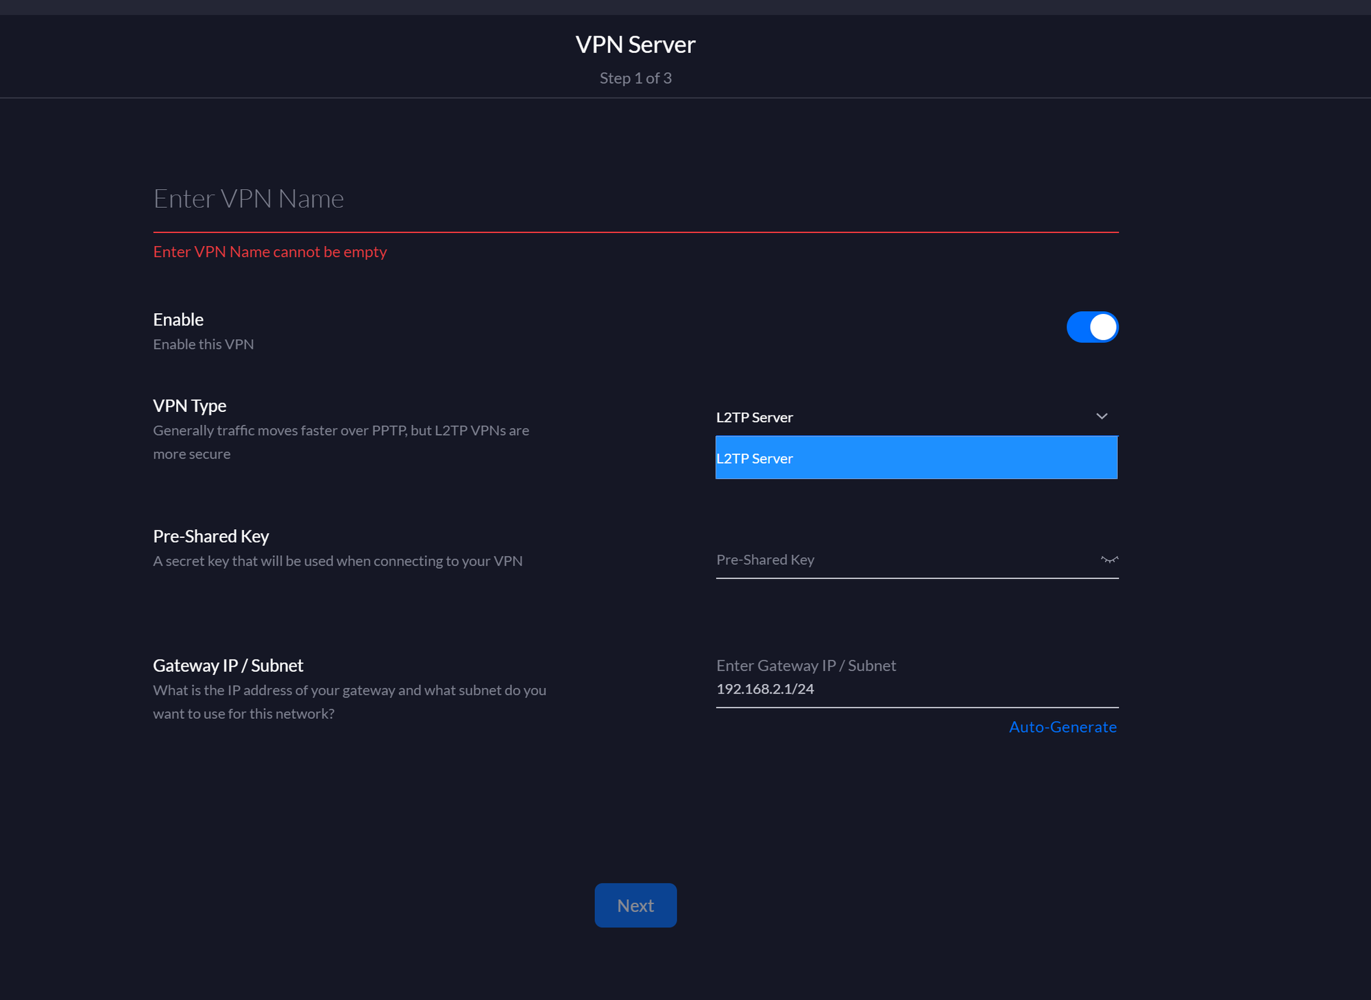Click the 'Enable' setting label
1371x1000 pixels.
click(x=178, y=320)
